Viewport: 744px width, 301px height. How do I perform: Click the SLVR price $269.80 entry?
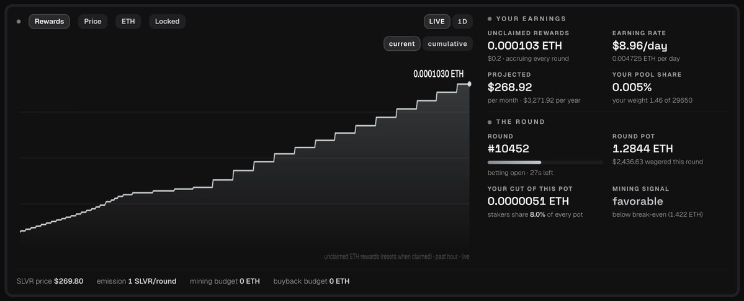coord(50,281)
